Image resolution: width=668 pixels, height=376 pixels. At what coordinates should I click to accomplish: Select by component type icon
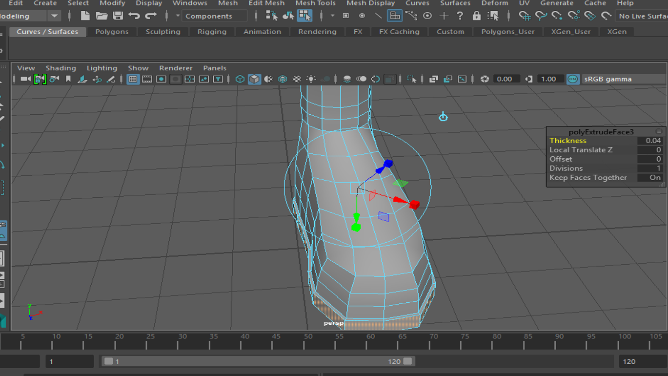tap(304, 16)
